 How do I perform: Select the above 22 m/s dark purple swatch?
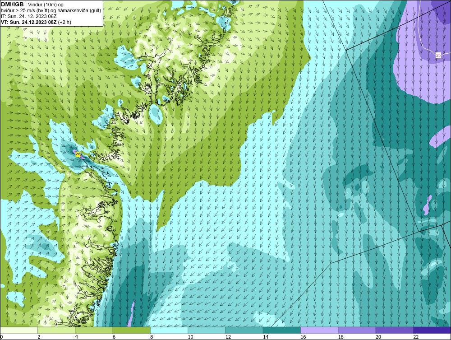click(432, 330)
